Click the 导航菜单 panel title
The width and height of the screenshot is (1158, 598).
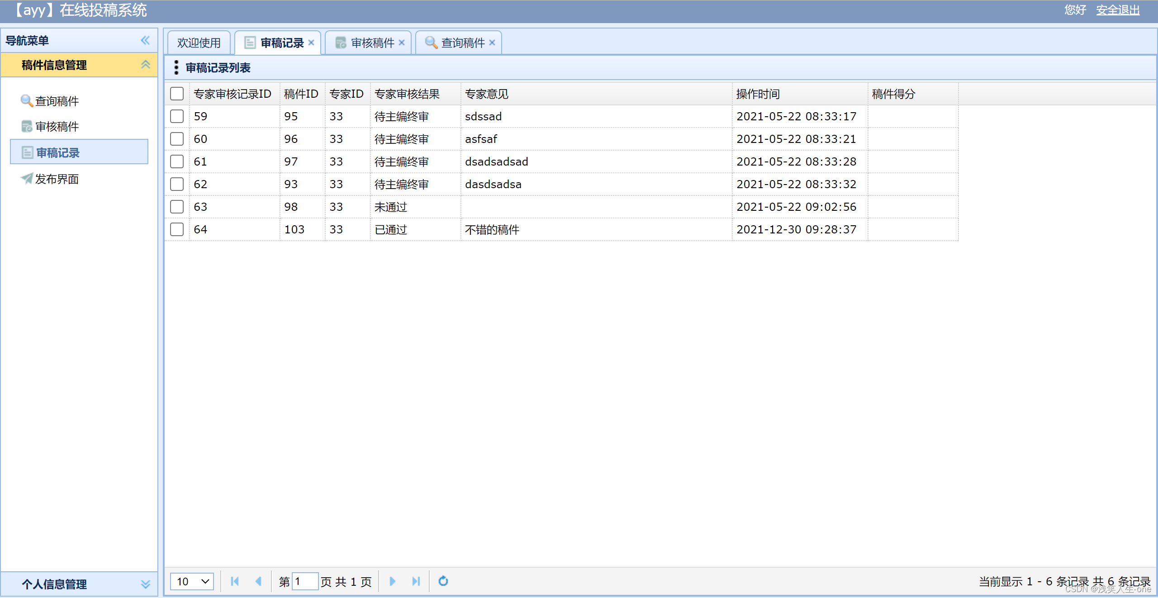(x=27, y=41)
